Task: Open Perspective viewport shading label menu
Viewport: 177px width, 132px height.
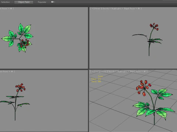Action: 127,71
